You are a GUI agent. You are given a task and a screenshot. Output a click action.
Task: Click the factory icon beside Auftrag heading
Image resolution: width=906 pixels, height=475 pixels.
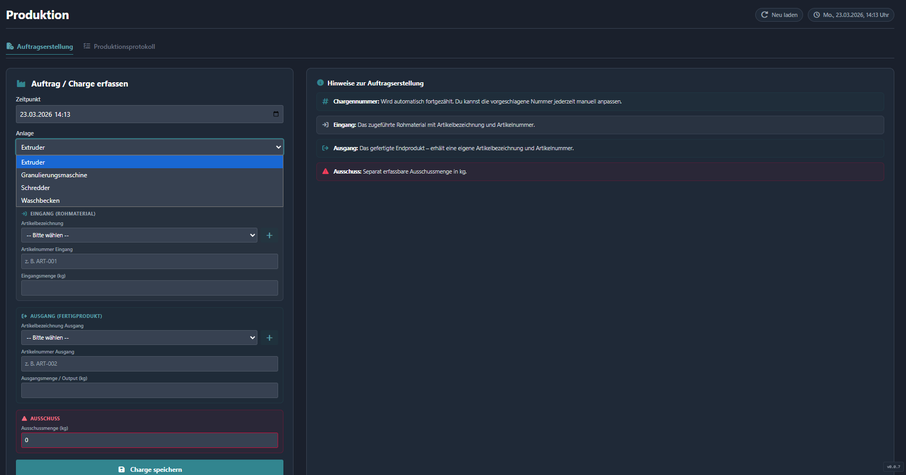click(x=21, y=84)
